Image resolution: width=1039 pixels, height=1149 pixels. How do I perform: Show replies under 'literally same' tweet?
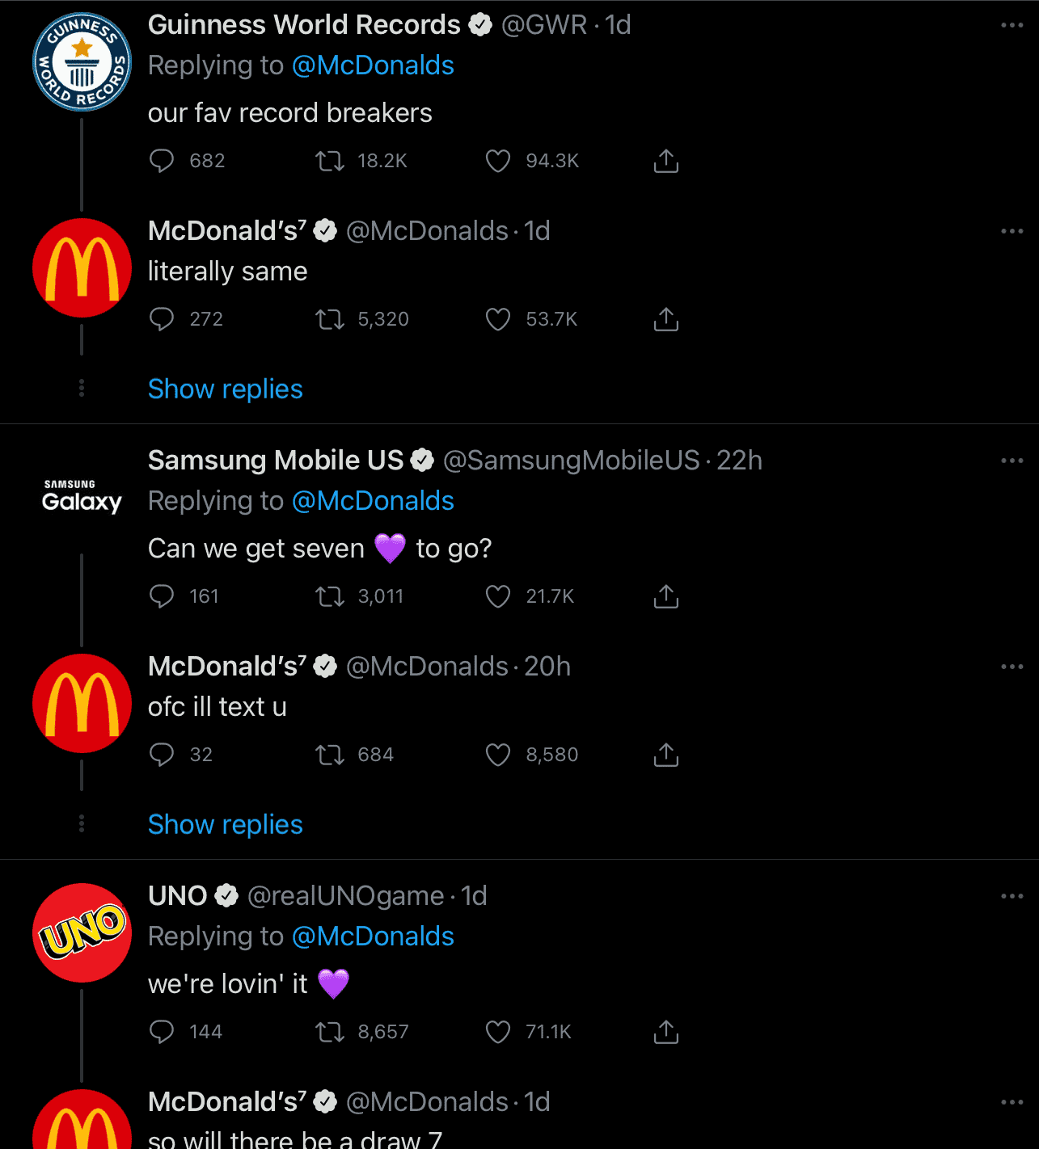pyautogui.click(x=225, y=389)
